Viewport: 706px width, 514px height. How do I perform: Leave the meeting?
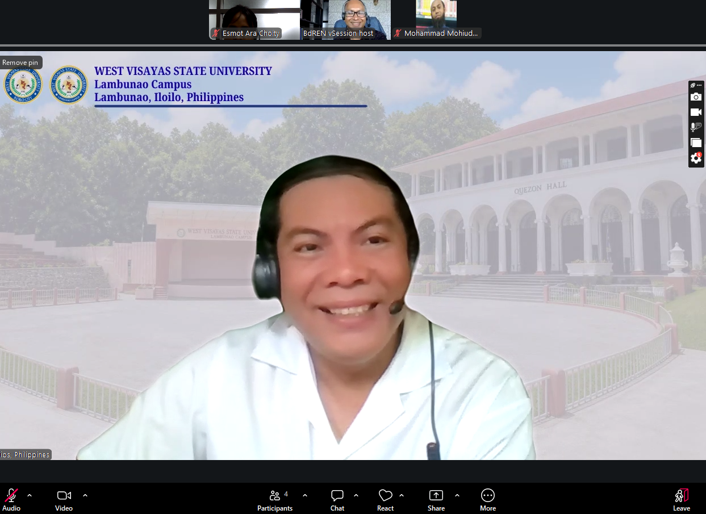[682, 500]
